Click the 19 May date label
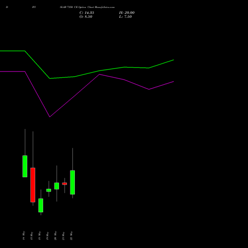Screen dimensions: 248x248 point(48,236)
